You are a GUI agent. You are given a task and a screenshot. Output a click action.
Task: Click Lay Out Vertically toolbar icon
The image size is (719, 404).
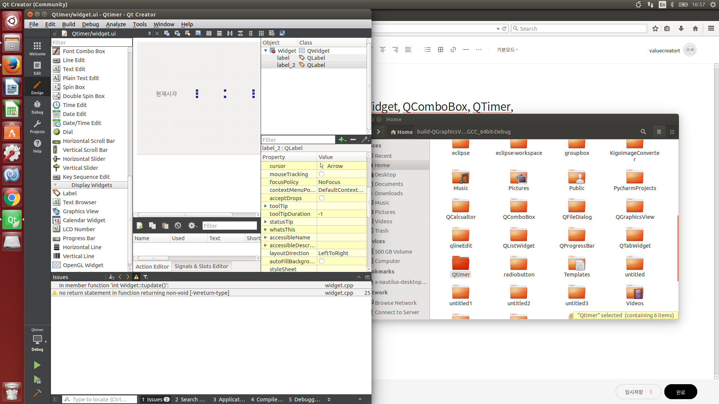(x=219, y=33)
